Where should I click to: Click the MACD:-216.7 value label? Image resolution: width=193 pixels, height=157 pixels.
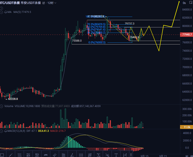coord(58,131)
